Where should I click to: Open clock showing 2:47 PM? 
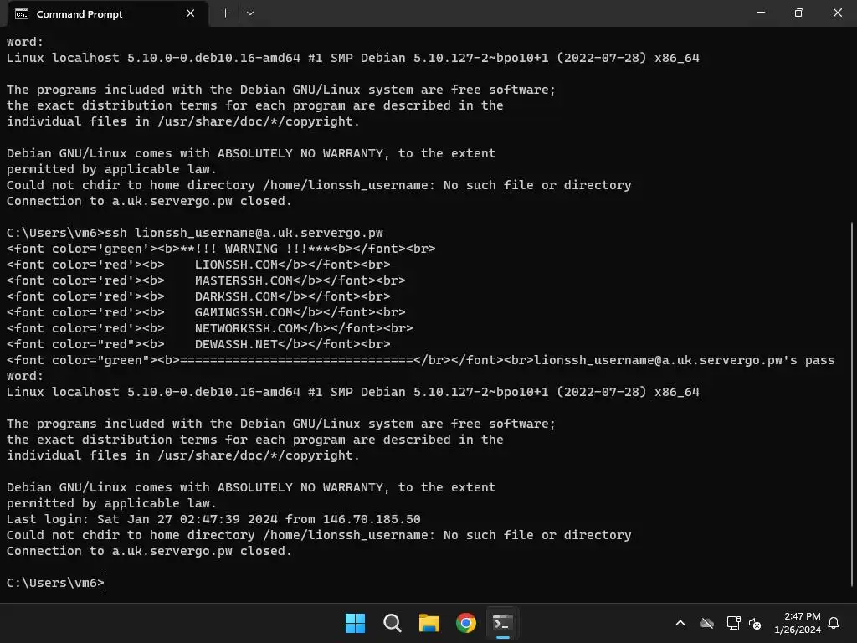click(798, 623)
